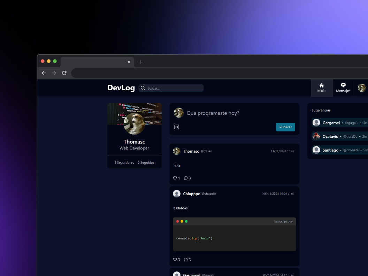Click the 'asdasdas' post text

click(x=181, y=208)
